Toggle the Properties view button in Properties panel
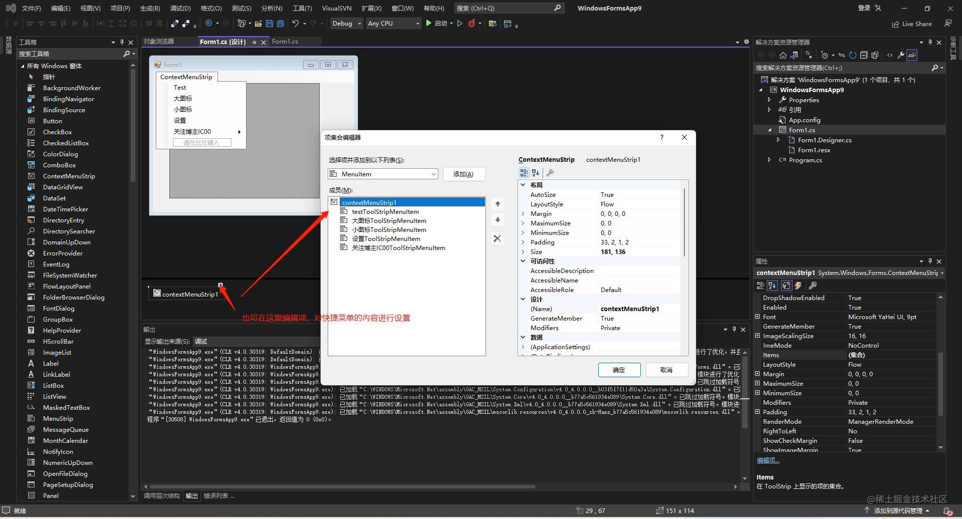 [786, 286]
